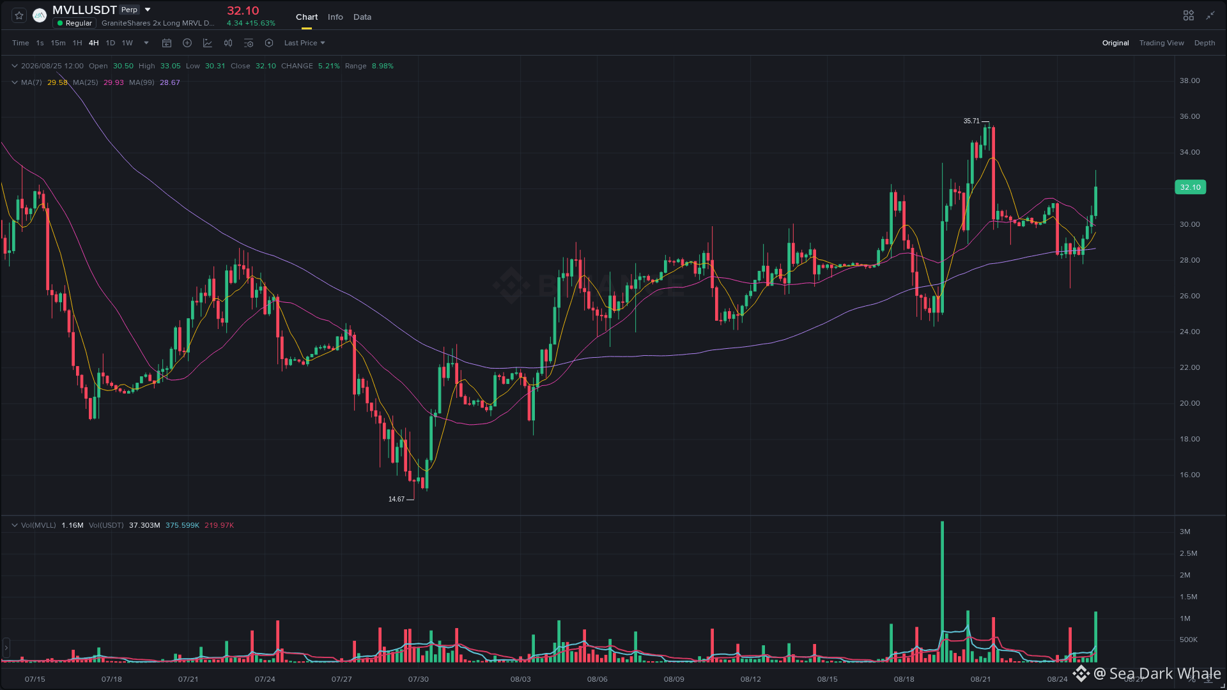The image size is (1227, 690).
Task: Collapse the Vol(MVLL) indicator chevron
Action: [x=14, y=525]
